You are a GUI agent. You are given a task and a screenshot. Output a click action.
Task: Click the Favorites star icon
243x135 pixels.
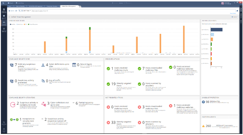coord(9,11)
